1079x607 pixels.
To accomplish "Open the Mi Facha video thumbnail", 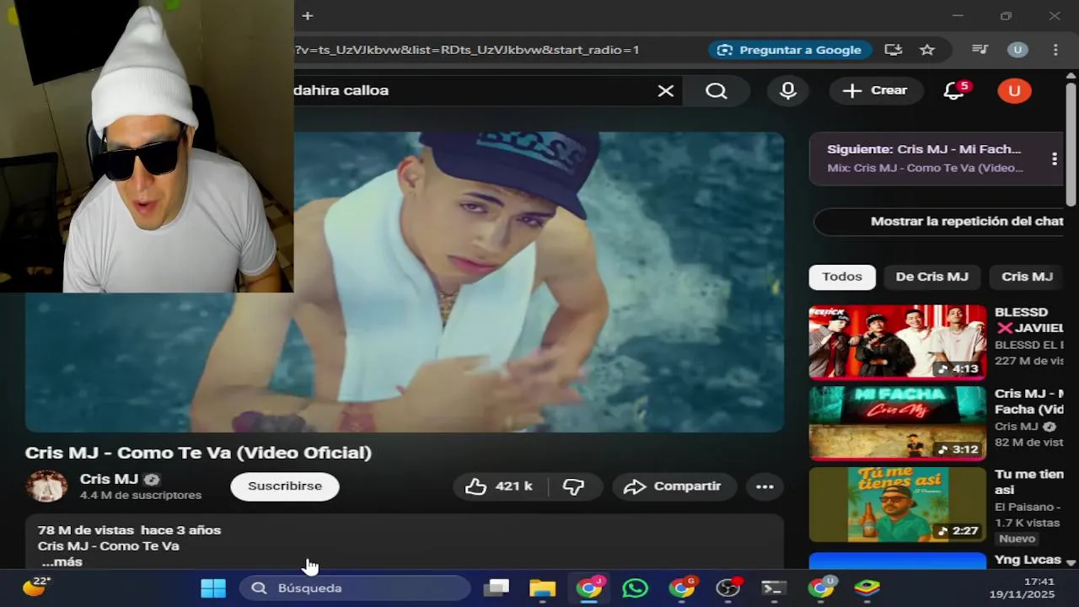I will (x=898, y=423).
